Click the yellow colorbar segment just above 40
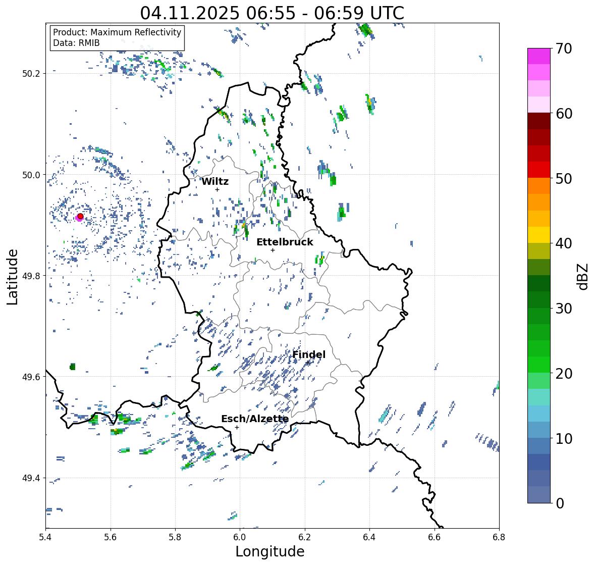Image resolution: width=595 pixels, height=564 pixels. (539, 235)
